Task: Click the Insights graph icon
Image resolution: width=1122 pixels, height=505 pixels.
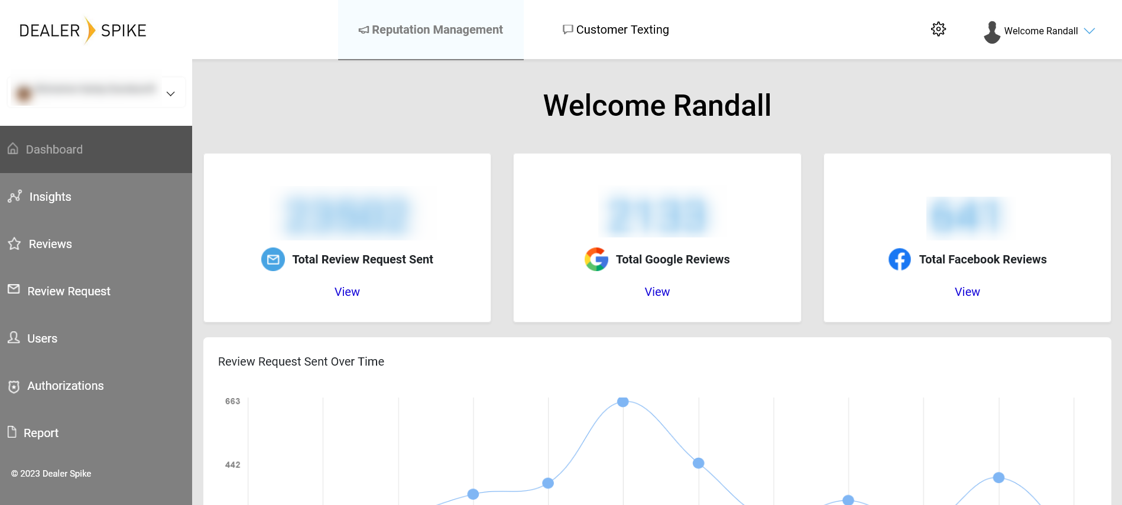Action: pyautogui.click(x=15, y=196)
